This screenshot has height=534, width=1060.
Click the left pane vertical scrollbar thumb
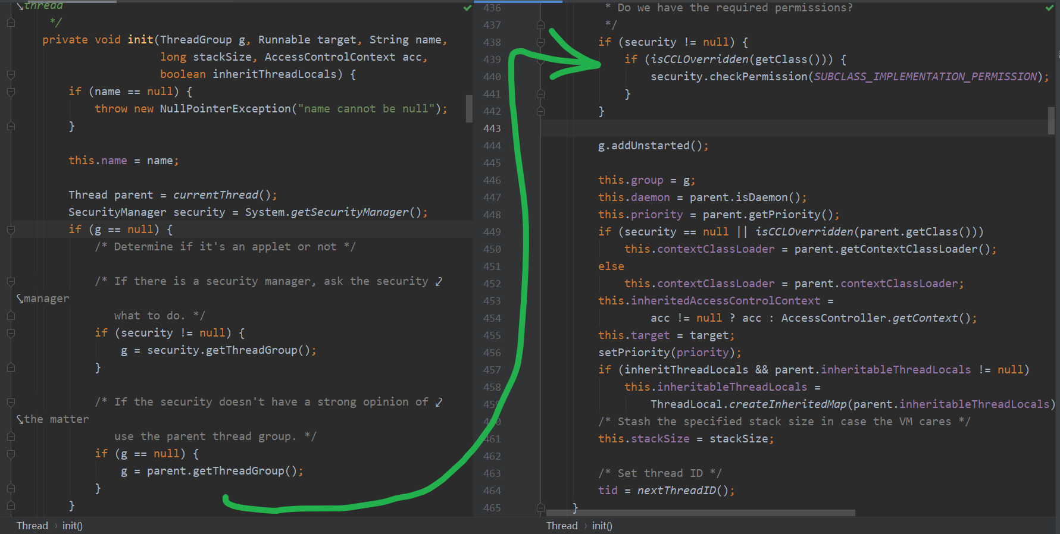469,108
